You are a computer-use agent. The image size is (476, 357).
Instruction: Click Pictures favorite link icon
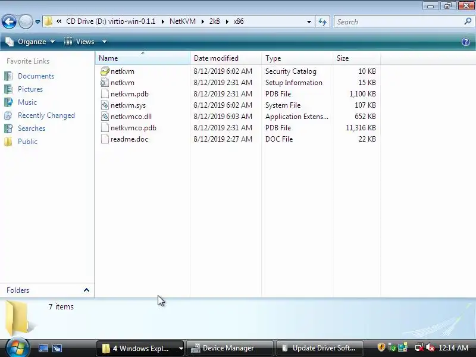(x=8, y=89)
